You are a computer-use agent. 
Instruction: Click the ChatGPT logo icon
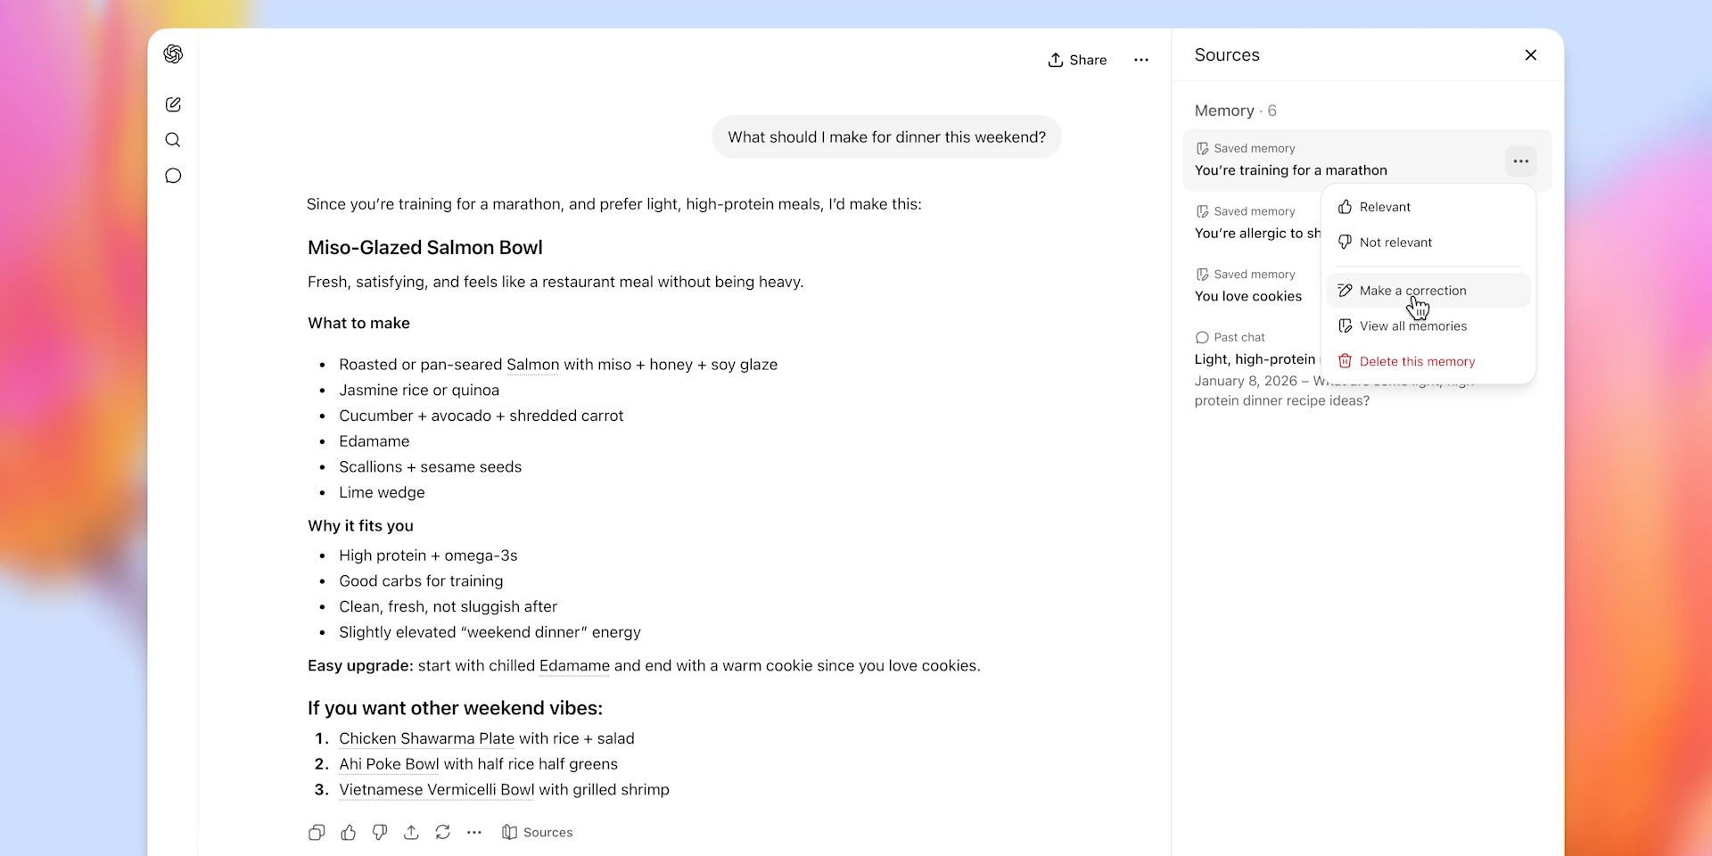pyautogui.click(x=173, y=54)
